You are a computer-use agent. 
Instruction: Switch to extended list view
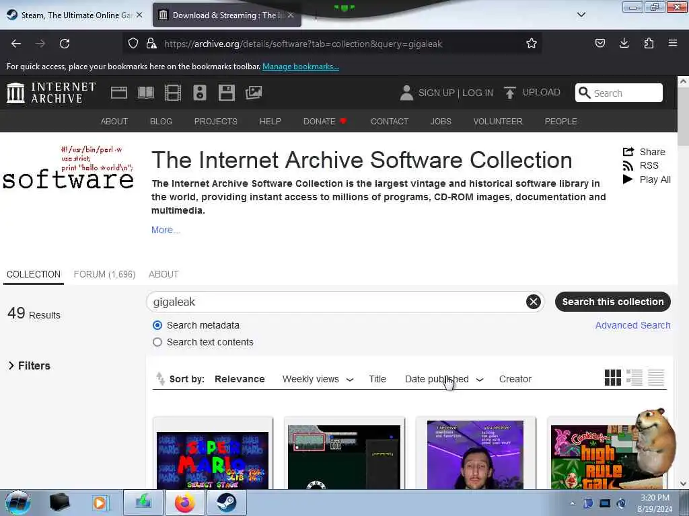click(x=634, y=378)
